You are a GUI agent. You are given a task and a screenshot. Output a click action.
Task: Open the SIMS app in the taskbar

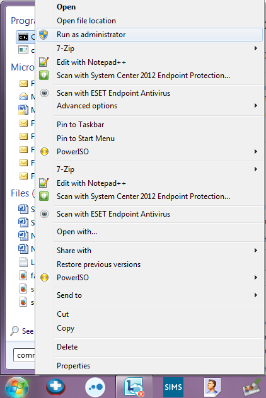coord(173,387)
